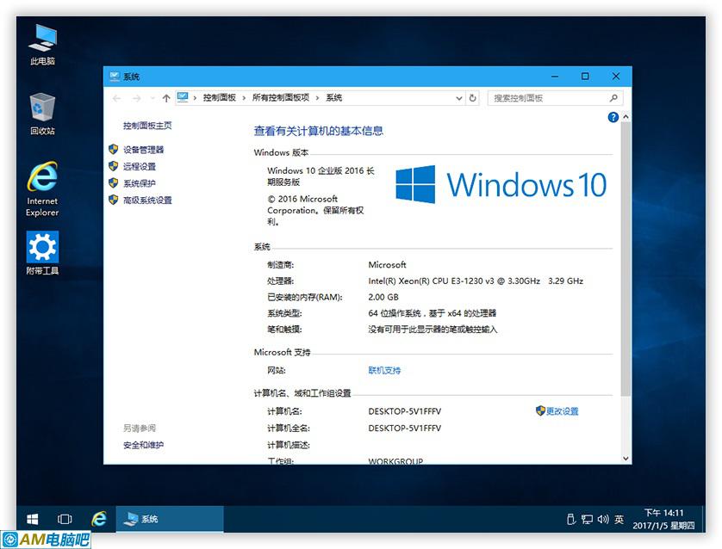Click the shield icon beside 系统保护

[113, 183]
